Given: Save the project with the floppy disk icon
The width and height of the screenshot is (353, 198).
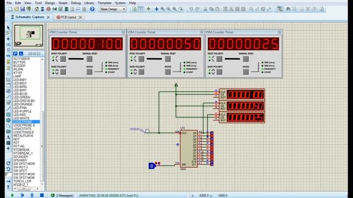Looking at the screenshot, I should (x=22, y=9).
